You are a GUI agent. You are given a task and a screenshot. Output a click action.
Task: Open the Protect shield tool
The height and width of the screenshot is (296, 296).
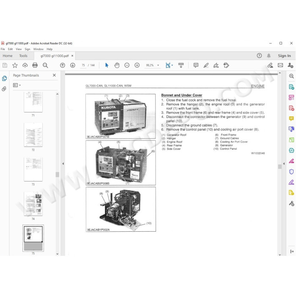click(291, 172)
